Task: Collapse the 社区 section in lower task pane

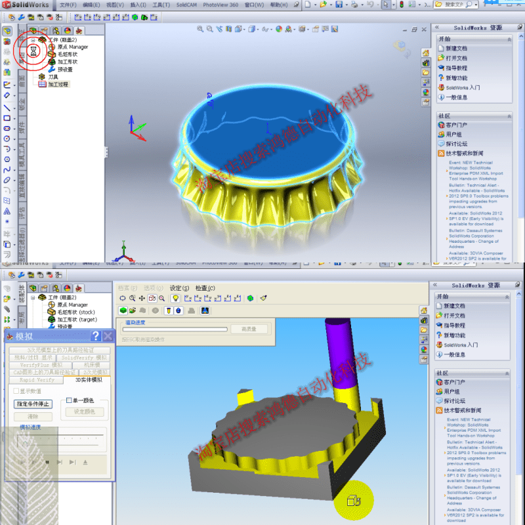Action: click(507, 373)
